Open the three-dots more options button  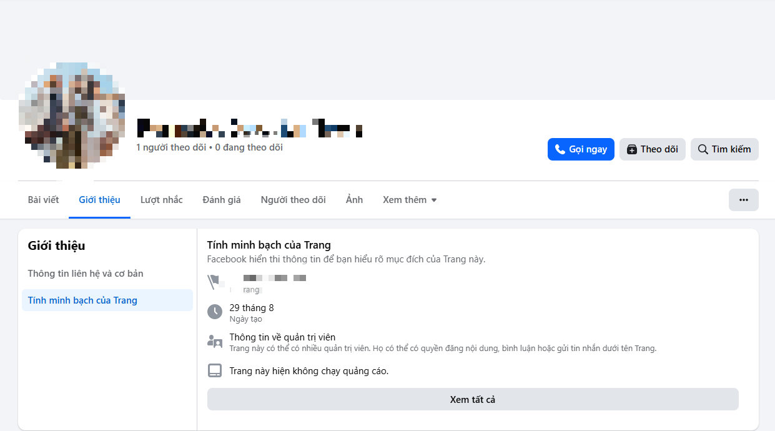click(743, 200)
